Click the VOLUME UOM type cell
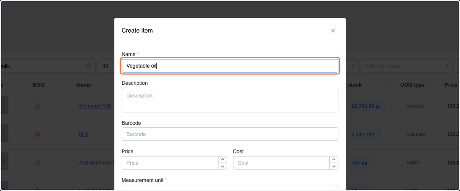The image size is (460, 191). coord(416,135)
